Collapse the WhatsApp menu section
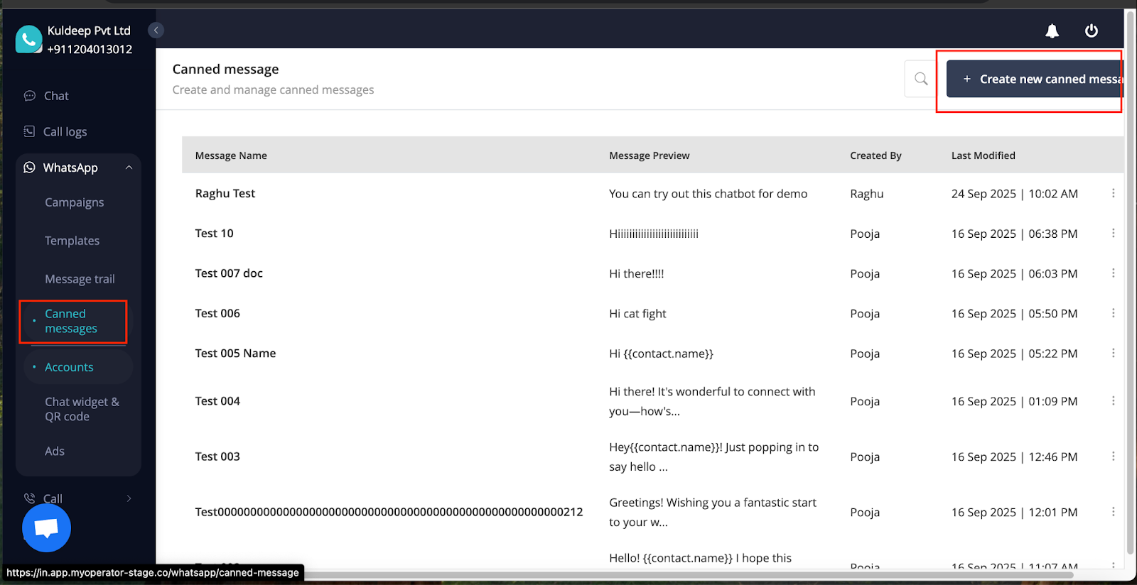Viewport: 1137px width, 585px height. click(129, 168)
